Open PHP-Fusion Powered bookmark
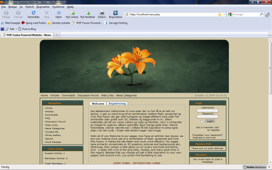 (x=87, y=23)
